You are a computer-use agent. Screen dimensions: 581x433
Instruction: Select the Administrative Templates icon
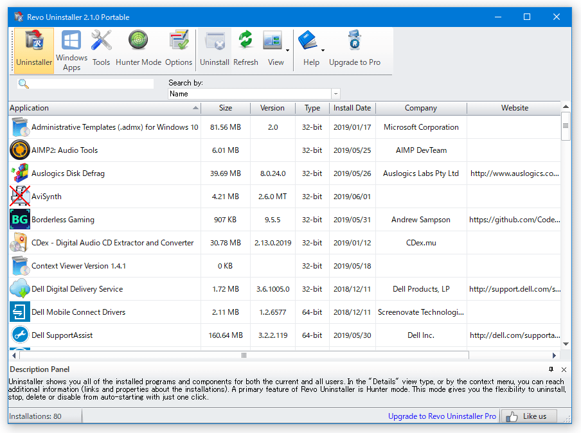(20, 127)
